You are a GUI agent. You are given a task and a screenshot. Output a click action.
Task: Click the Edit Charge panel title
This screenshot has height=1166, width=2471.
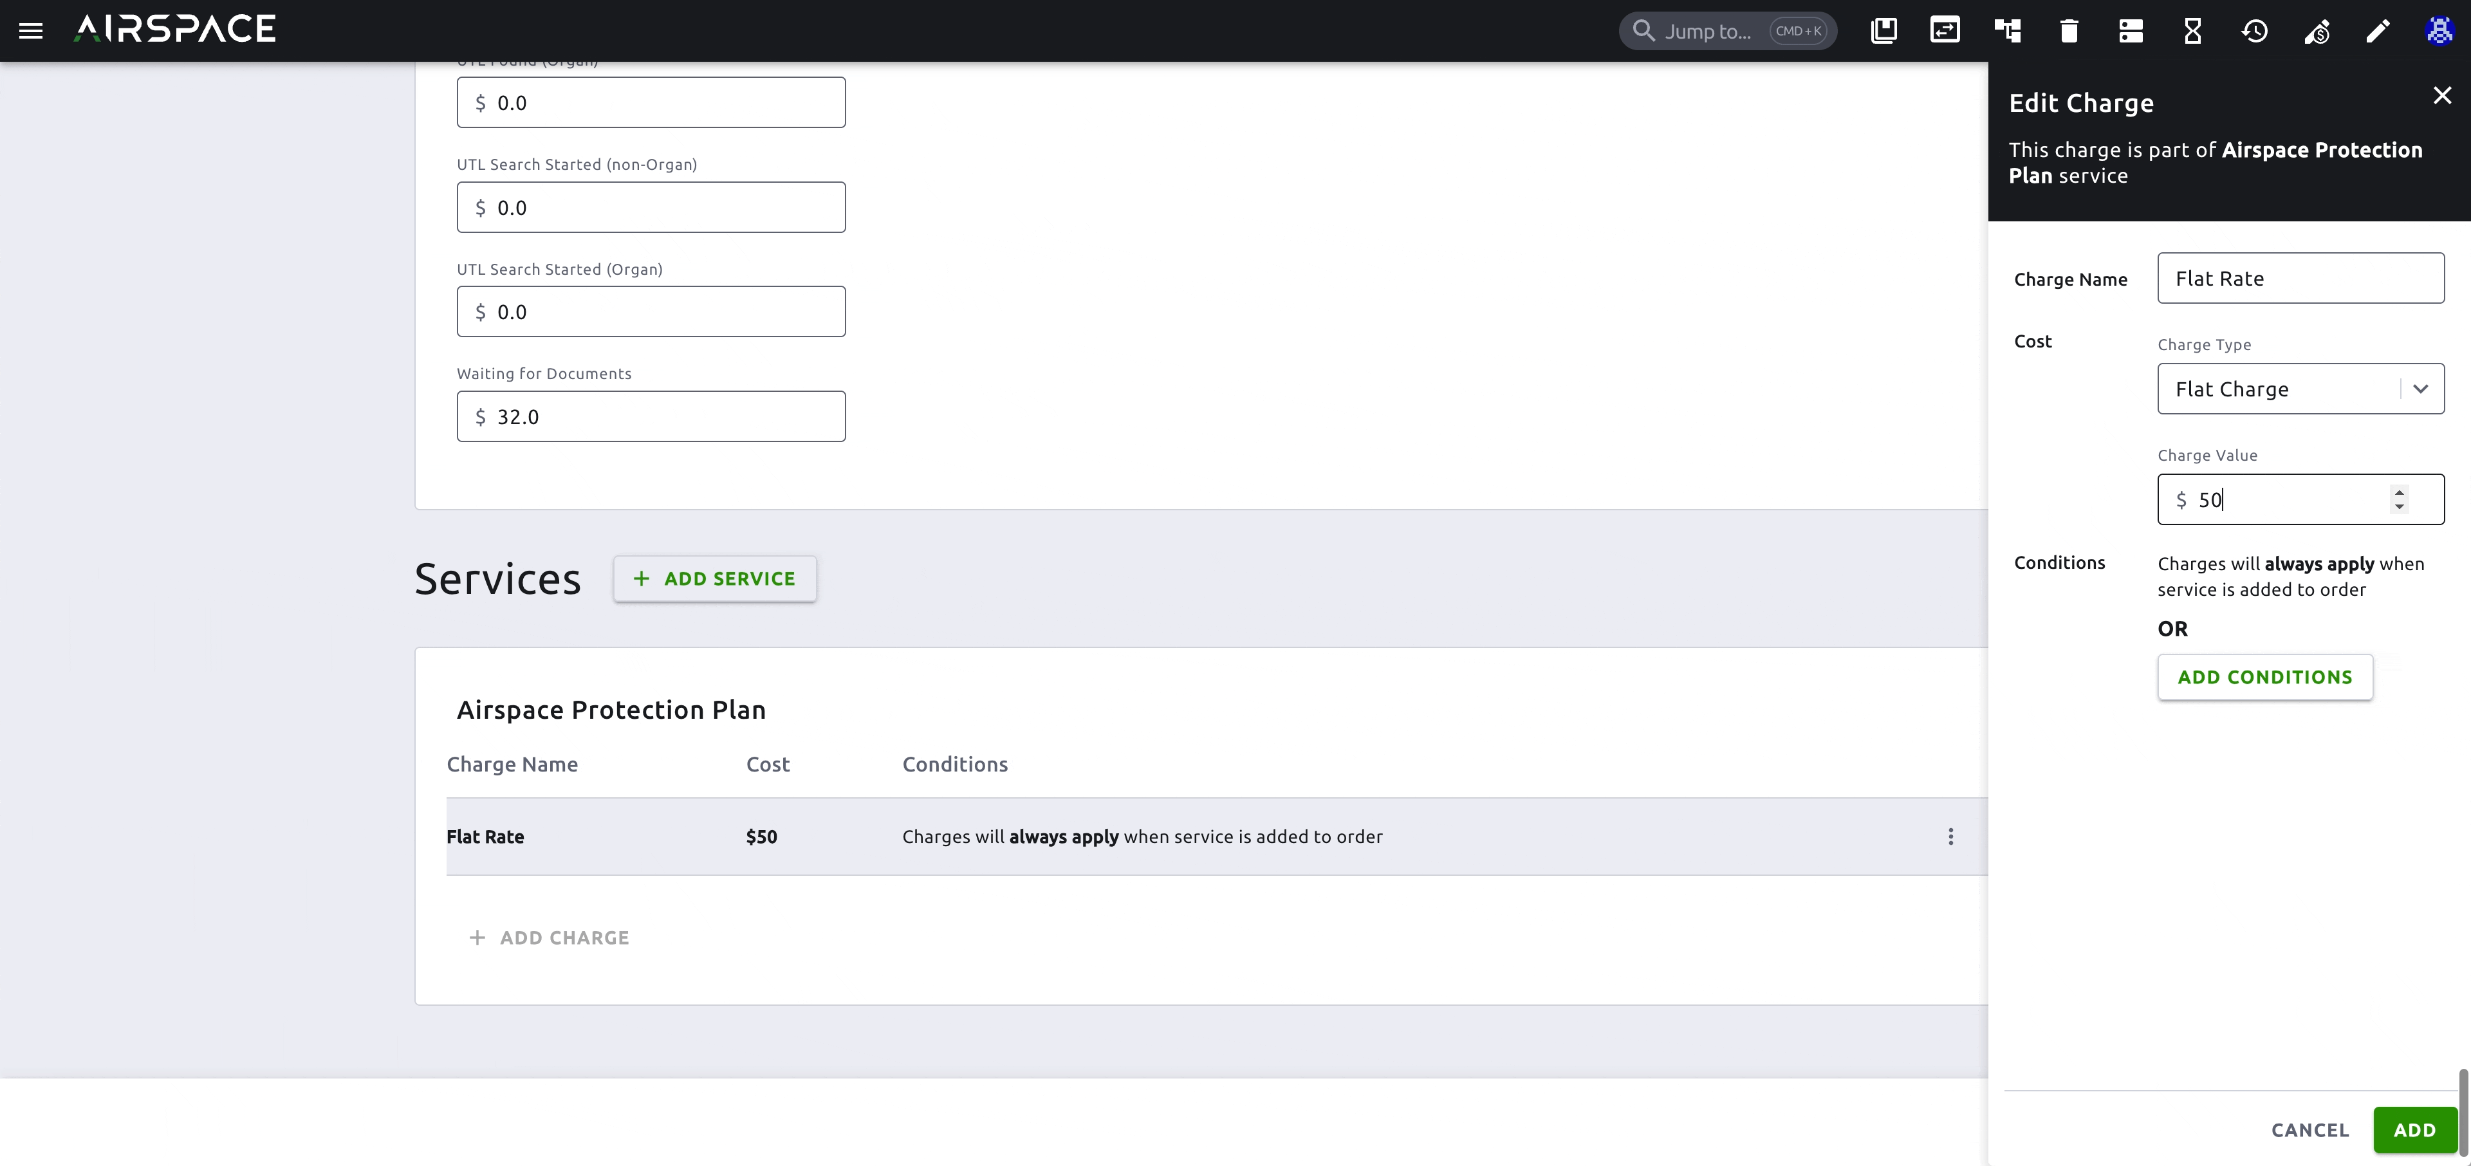(2080, 102)
